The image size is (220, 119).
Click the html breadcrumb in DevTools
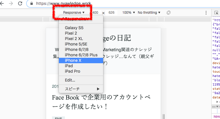pyautogui.click(x=217, y=117)
